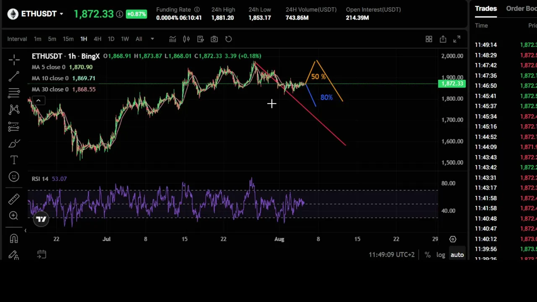Open the emoji icons tool
The image size is (537, 302).
(x=14, y=177)
